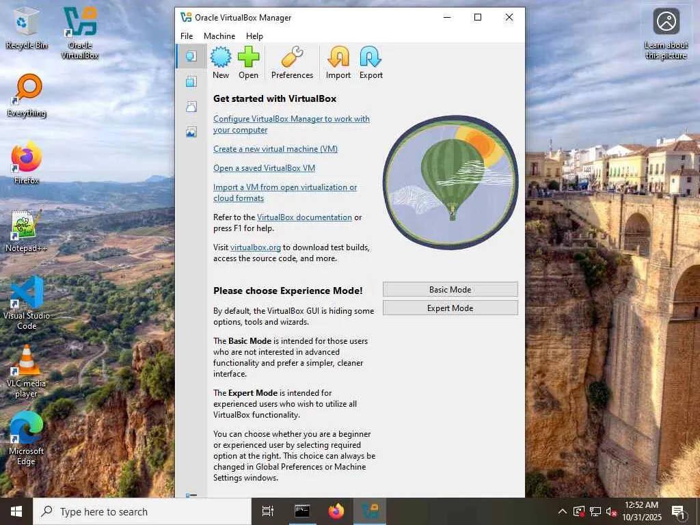Open the notification center icon
Image resolution: width=700 pixels, height=525 pixels.
(678, 512)
